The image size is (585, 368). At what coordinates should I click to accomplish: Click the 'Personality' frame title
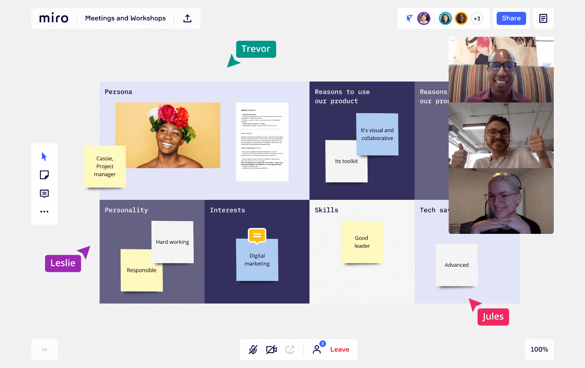click(x=126, y=210)
